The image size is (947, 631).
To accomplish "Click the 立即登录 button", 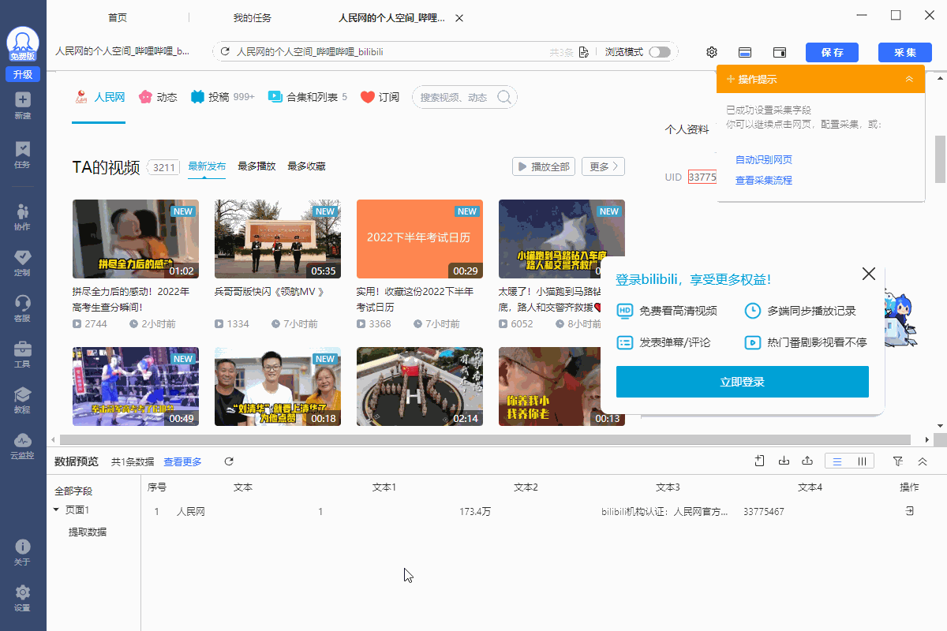I will coord(743,382).
